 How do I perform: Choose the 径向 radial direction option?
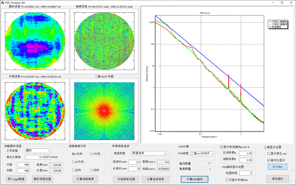coord(73,170)
